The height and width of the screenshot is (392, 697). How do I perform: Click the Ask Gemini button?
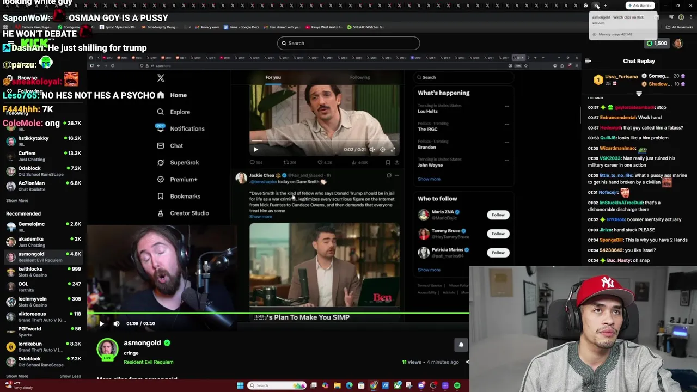(x=640, y=5)
